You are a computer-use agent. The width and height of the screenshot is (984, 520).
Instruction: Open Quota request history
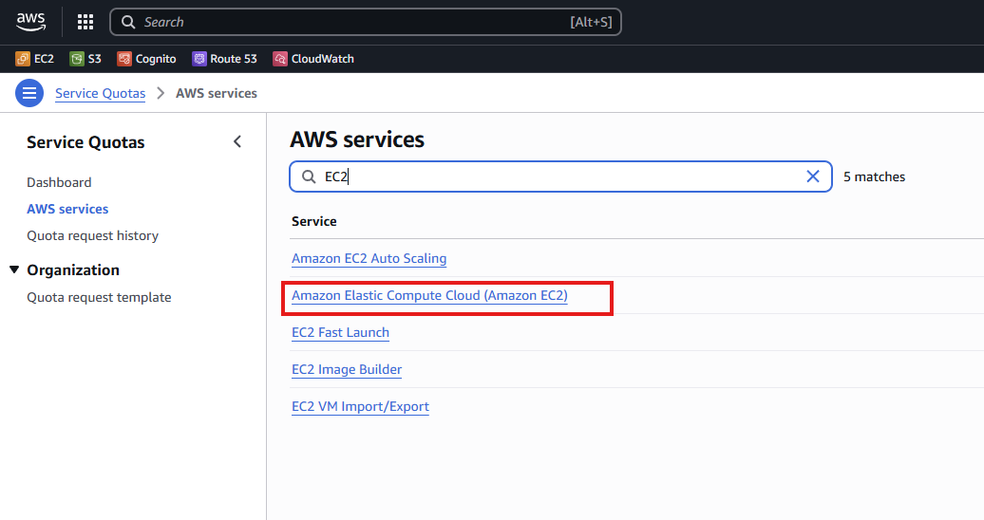tap(93, 236)
